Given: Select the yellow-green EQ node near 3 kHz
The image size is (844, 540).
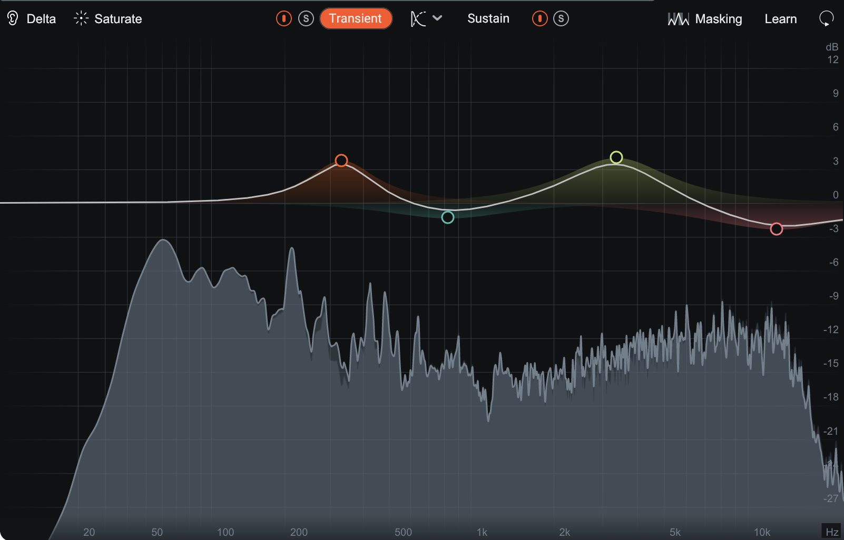Looking at the screenshot, I should point(616,157).
